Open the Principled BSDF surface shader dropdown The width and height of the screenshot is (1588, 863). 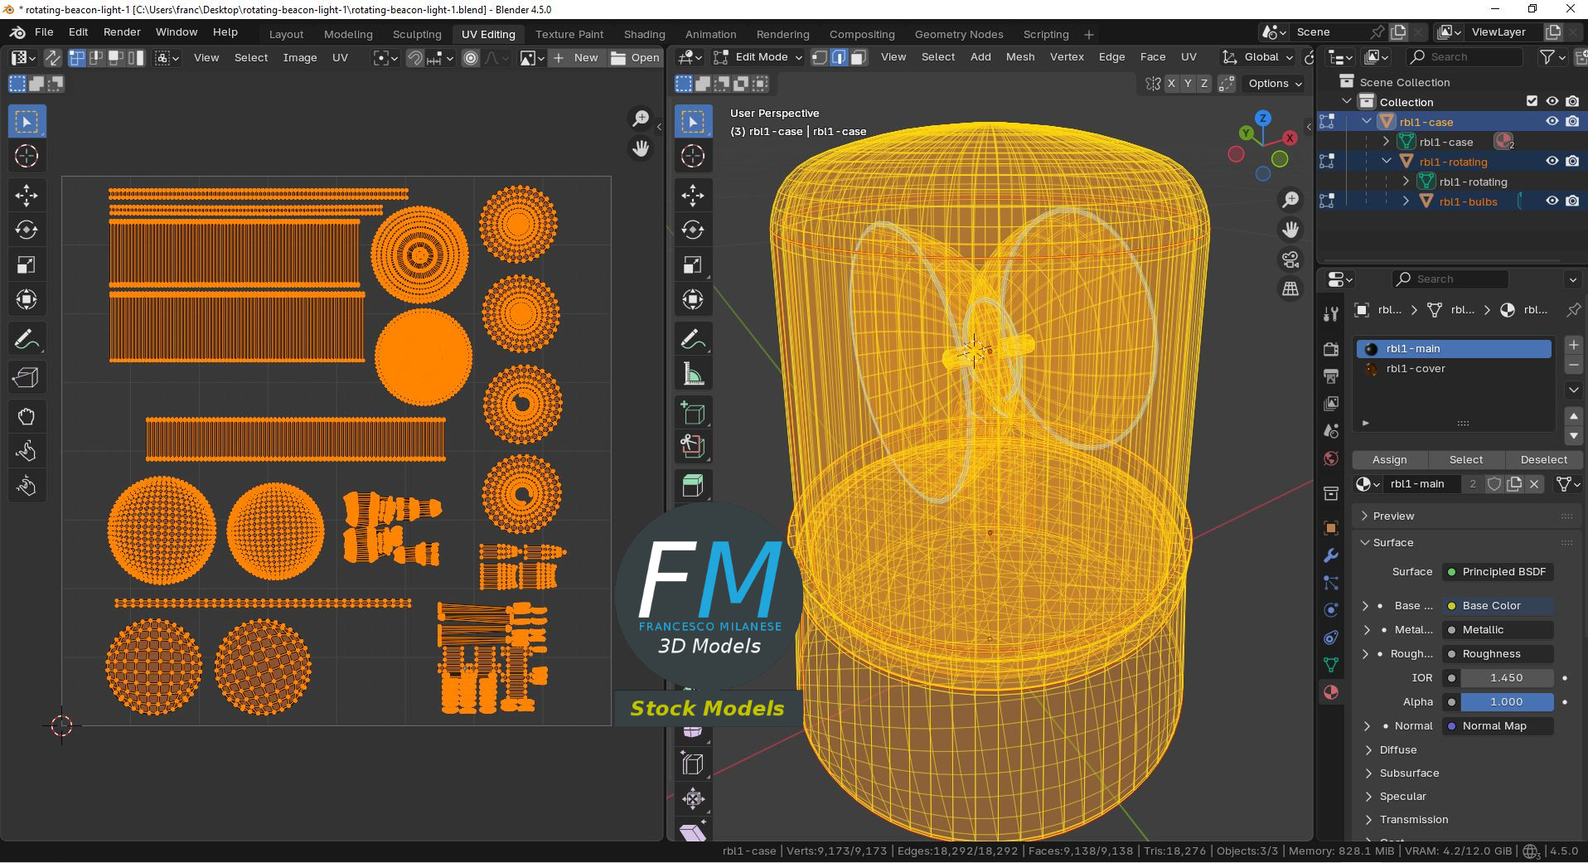pos(1498,572)
